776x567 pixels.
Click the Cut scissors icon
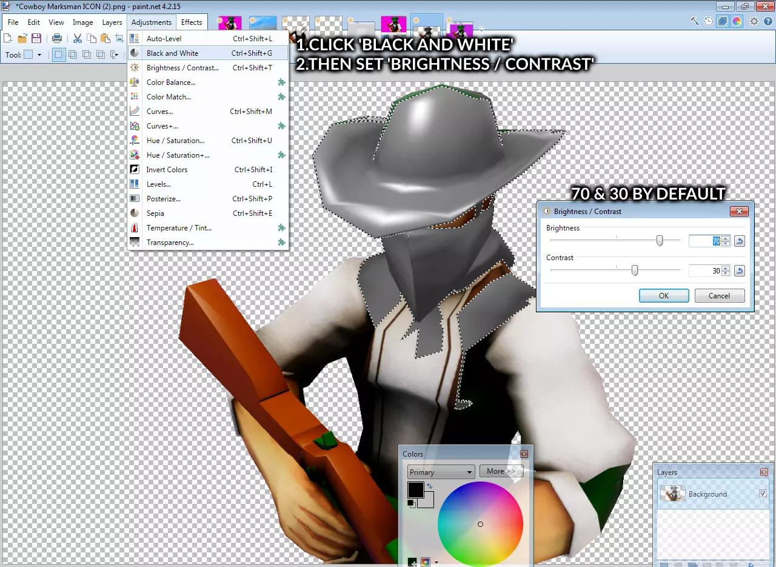coord(78,38)
